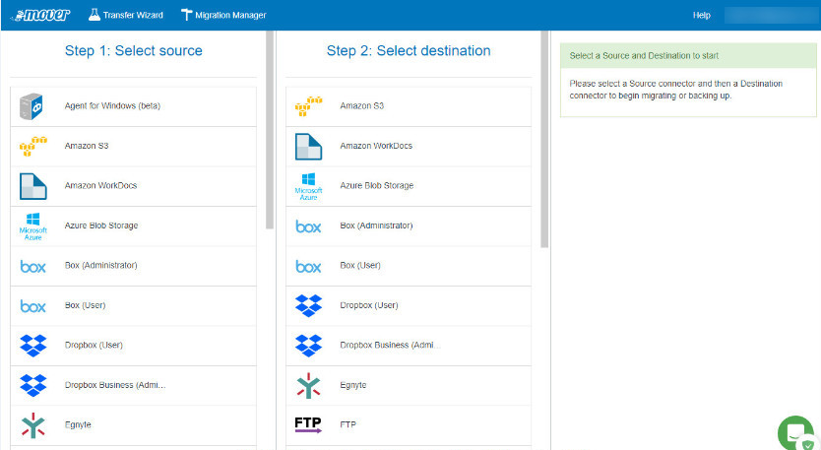The height and width of the screenshot is (450, 821).
Task: Click the Amazon S3 icon under source
Action: [33, 146]
